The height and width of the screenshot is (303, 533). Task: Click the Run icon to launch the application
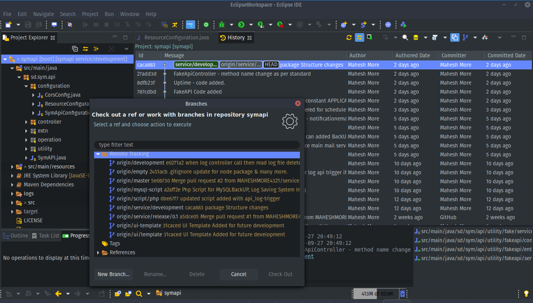(x=241, y=24)
